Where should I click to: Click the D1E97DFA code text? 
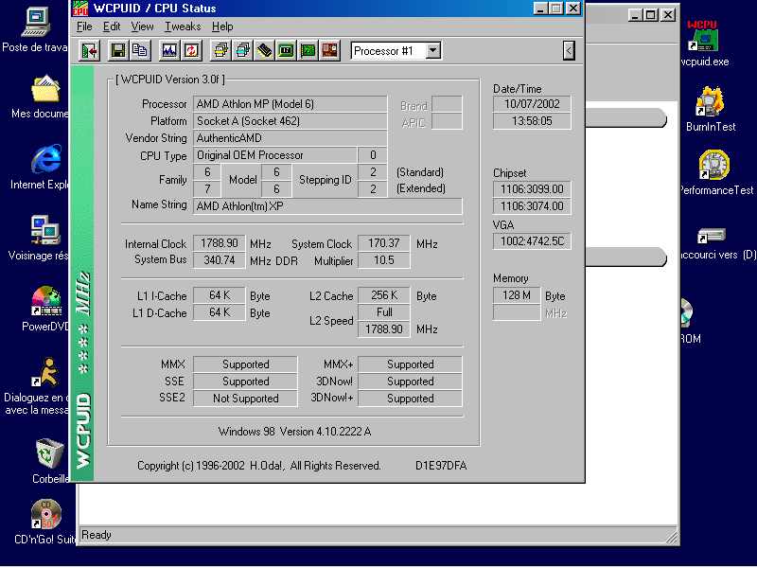[x=441, y=466]
